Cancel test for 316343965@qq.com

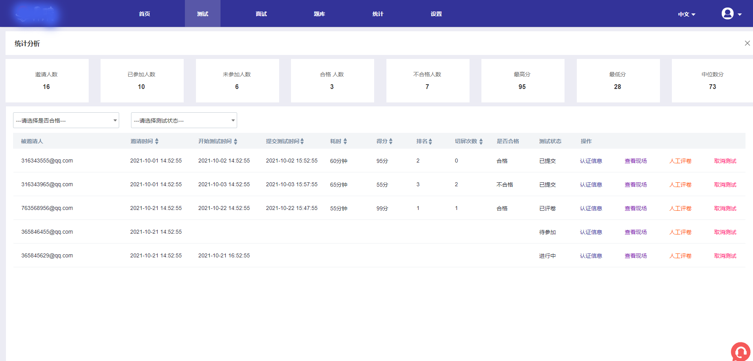point(725,185)
